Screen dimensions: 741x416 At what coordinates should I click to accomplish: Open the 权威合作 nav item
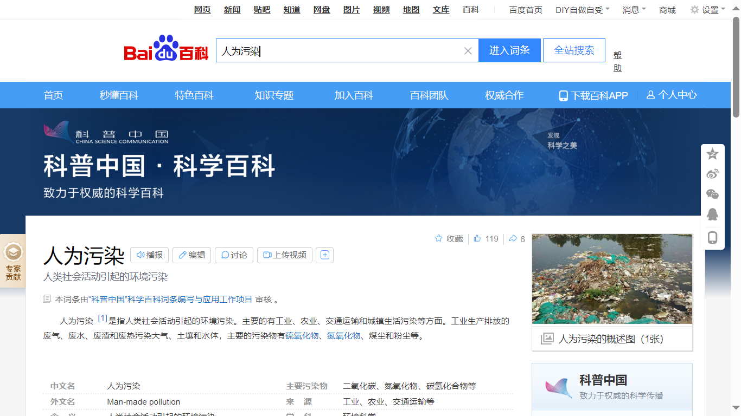tap(504, 95)
